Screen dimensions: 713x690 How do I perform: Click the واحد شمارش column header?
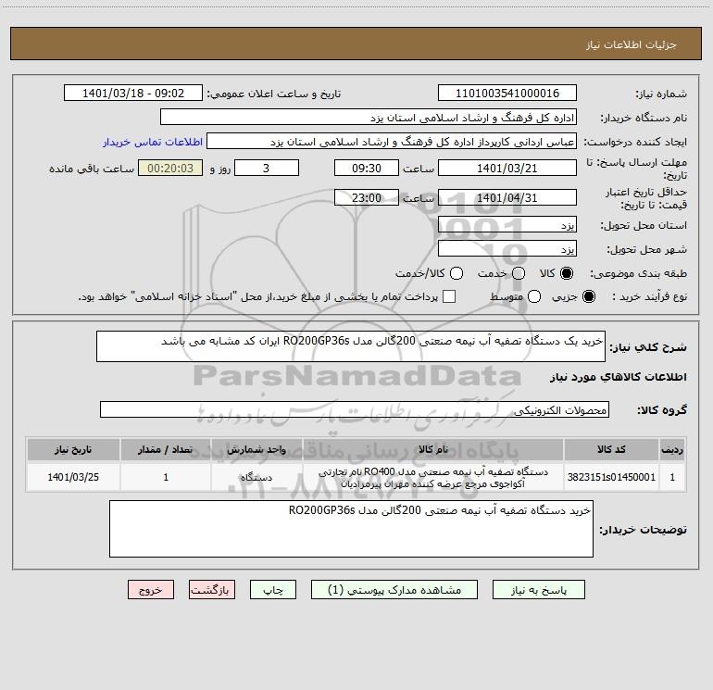[x=256, y=450]
